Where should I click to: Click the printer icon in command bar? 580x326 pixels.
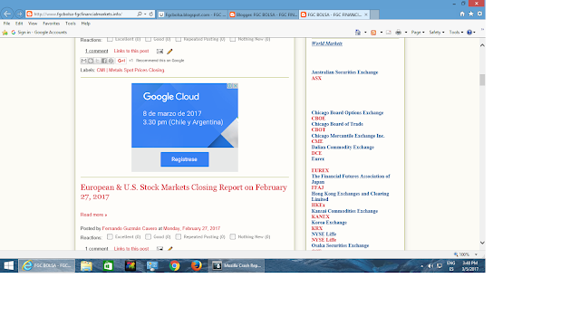pos(399,33)
